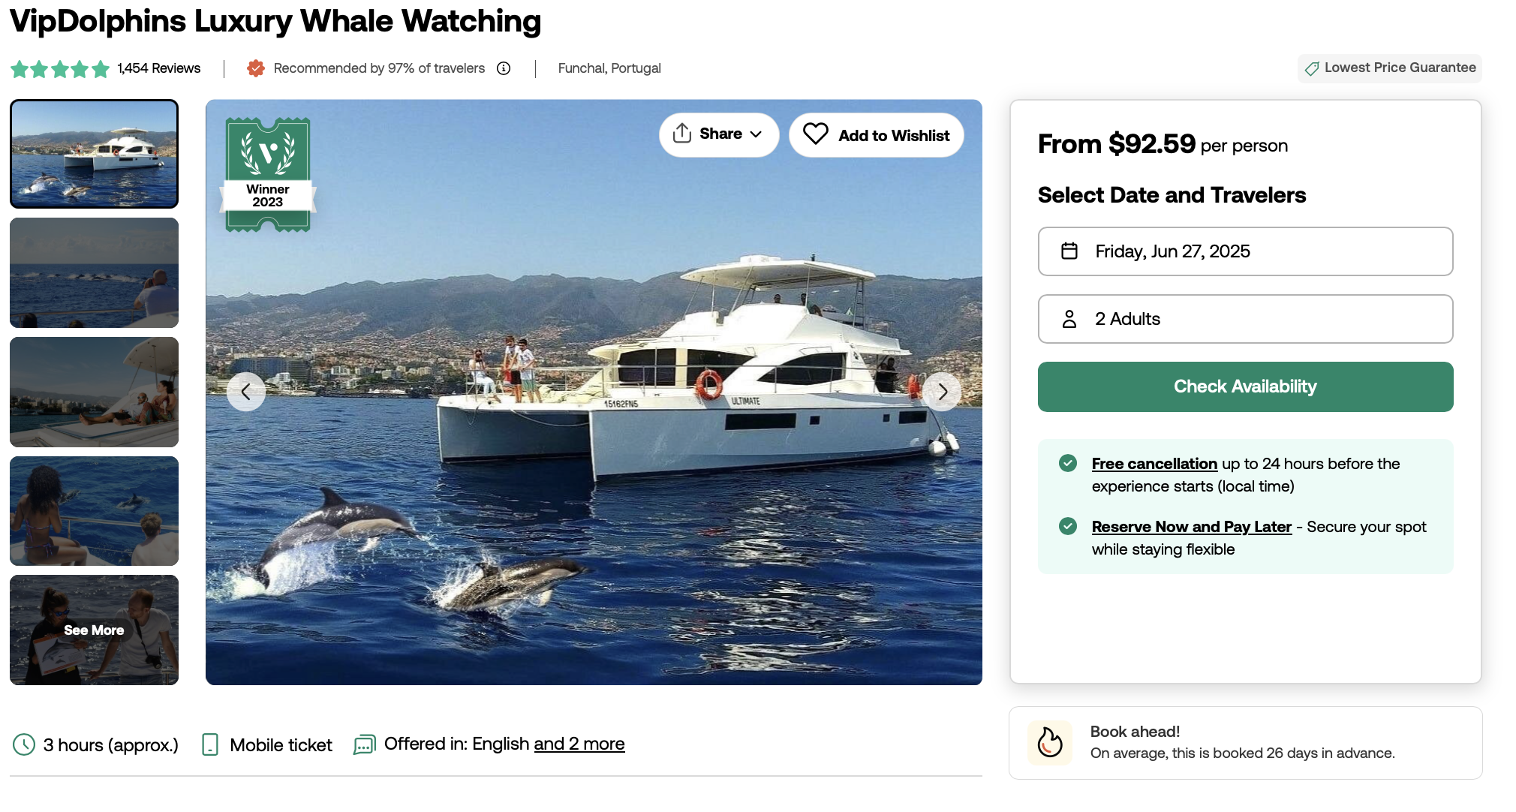This screenshot has height=812, width=1516.
Task: Click the person icon in travelers field
Action: coord(1069,319)
